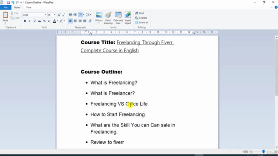Click Replace in Editing group
The width and height of the screenshot is (278, 156).
click(141, 18)
